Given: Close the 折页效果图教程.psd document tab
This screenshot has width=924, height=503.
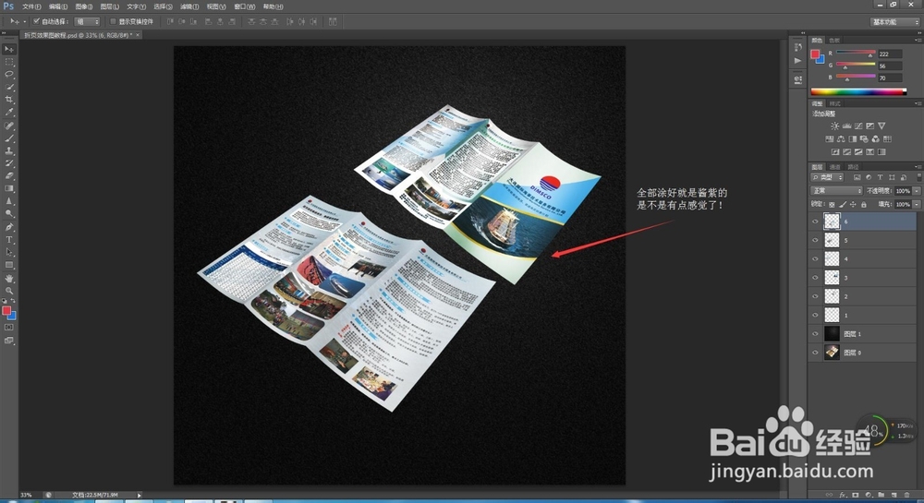Looking at the screenshot, I should [138, 35].
